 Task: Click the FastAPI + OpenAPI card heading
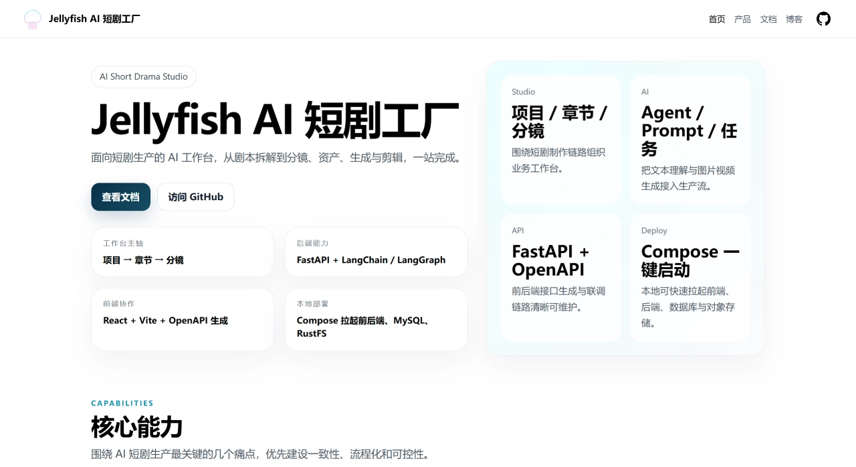[550, 260]
